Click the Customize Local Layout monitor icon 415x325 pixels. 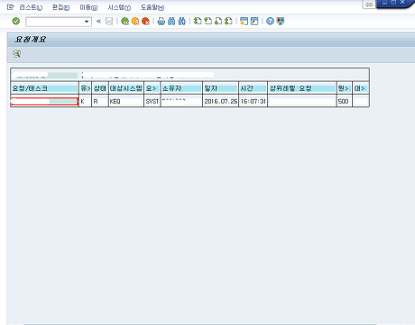coord(281,21)
